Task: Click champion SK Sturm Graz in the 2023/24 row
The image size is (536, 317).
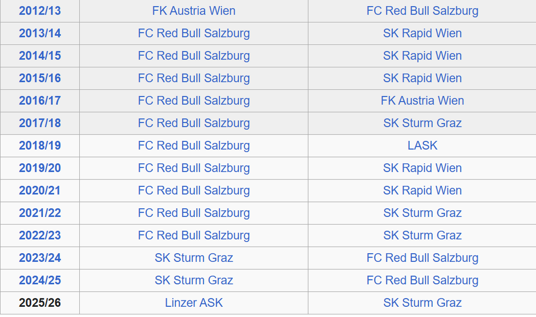Action: [x=194, y=258]
